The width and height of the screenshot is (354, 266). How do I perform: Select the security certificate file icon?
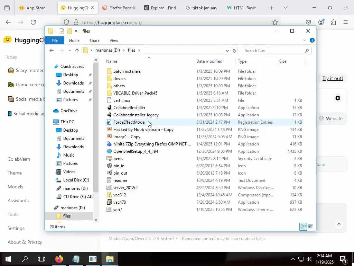point(109,159)
